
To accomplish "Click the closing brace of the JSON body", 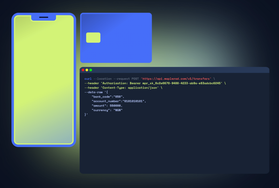I will [x=85, y=115].
